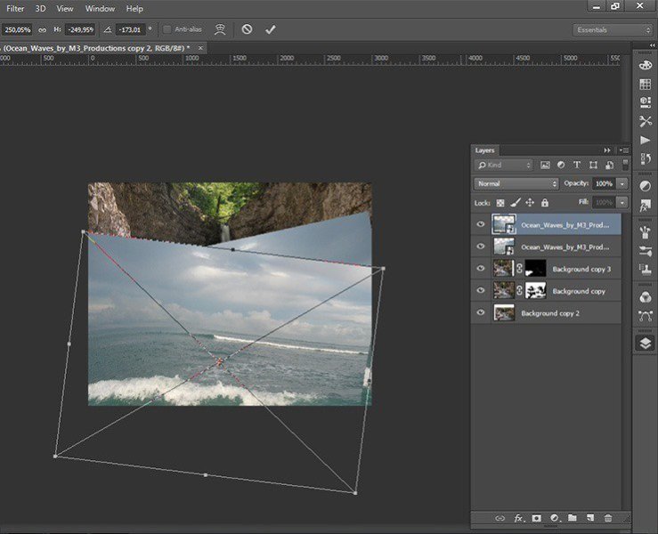Commit the transform with the checkmark icon
This screenshot has width=658, height=534.
click(x=271, y=29)
